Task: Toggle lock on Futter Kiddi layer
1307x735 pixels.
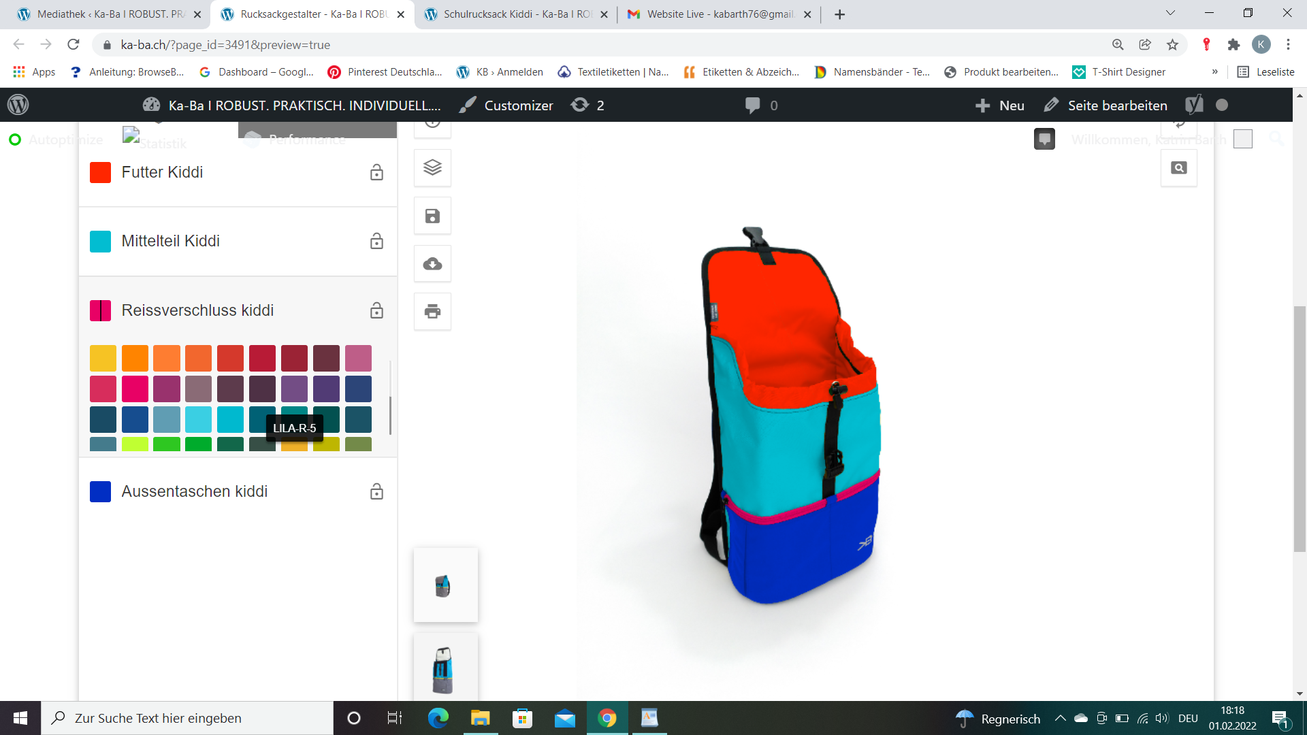Action: [x=376, y=172]
